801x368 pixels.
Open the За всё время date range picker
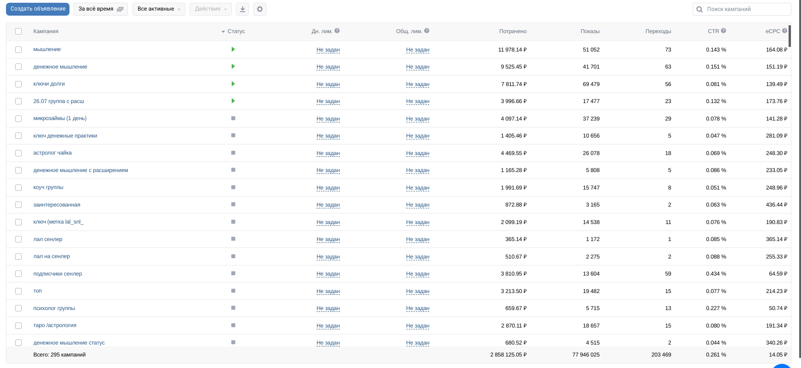(100, 9)
